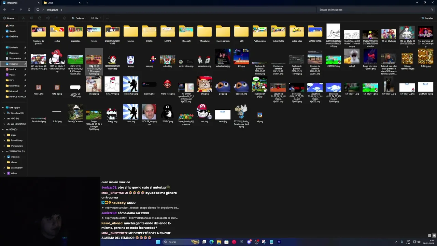Open Windows Start menu
The width and height of the screenshot is (437, 246).
coord(158,242)
